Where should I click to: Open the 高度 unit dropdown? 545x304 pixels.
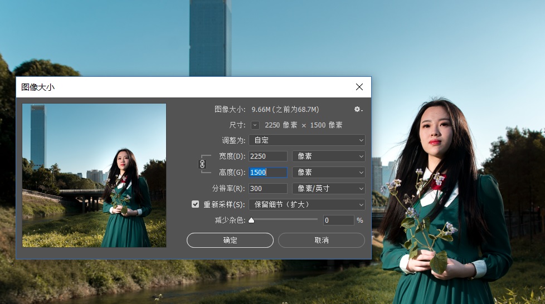pos(328,173)
